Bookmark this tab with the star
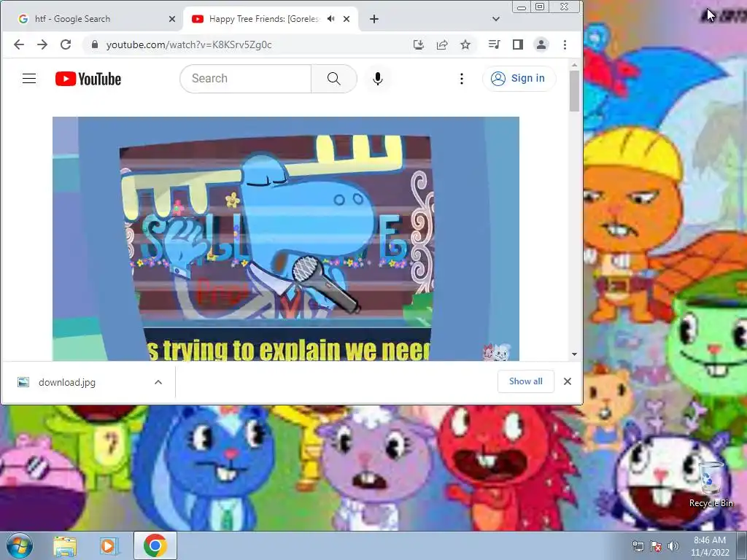747x560 pixels. (x=465, y=44)
